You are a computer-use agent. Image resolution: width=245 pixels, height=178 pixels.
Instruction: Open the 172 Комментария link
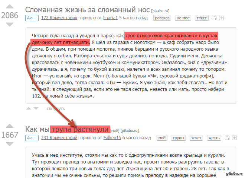click(59, 18)
